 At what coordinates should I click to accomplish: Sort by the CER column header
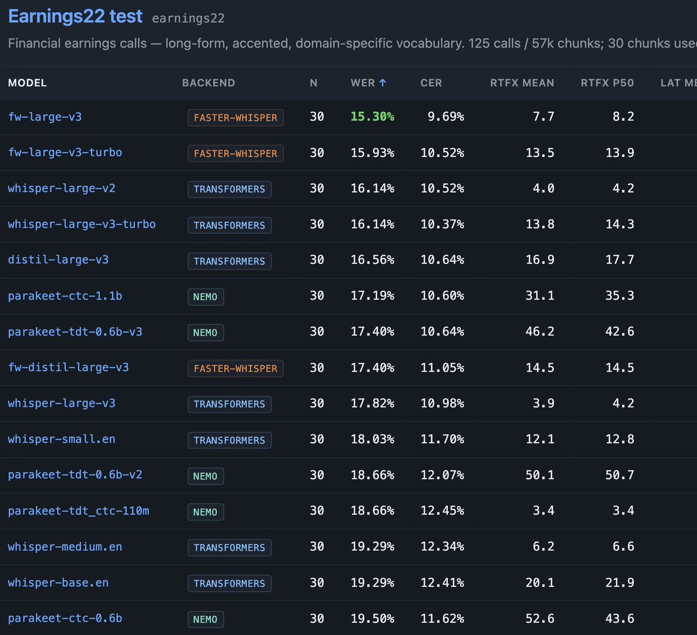tap(431, 82)
